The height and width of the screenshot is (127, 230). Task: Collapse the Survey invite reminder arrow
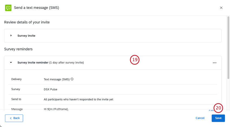click(11, 63)
